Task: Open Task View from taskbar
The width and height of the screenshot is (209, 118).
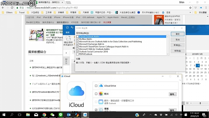Action: [x=20, y=115]
